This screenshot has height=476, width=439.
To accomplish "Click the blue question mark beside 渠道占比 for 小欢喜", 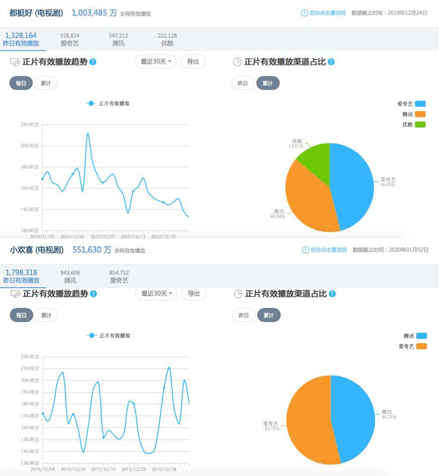I will click(333, 294).
